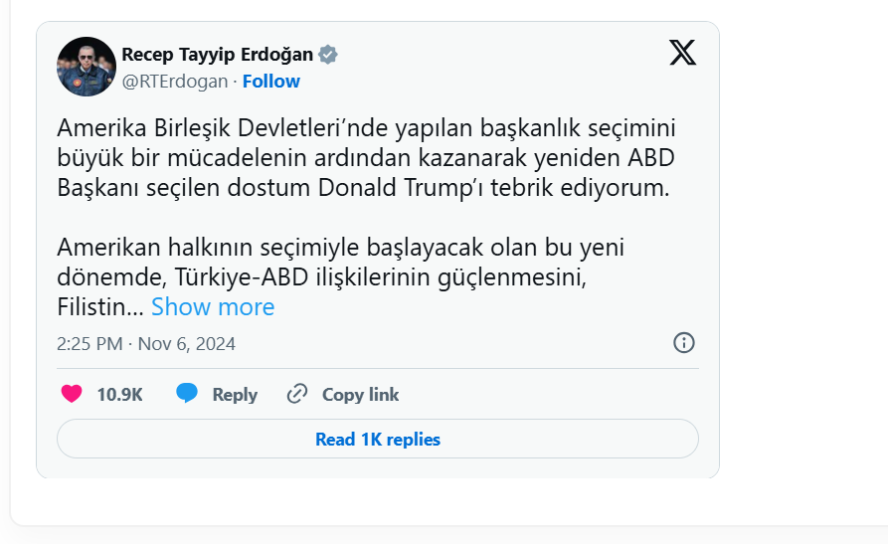This screenshot has width=888, height=544.
Task: Click the chain link copy icon
Action: (x=296, y=394)
